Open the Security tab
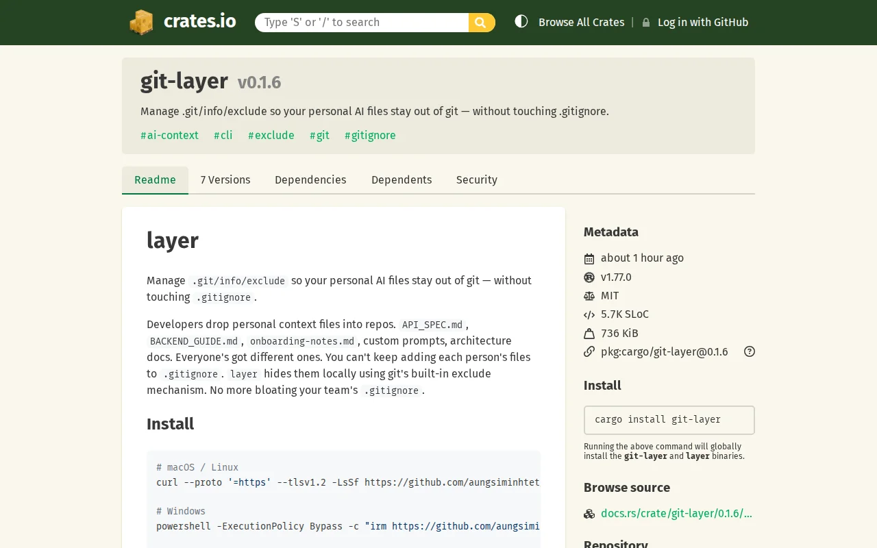The width and height of the screenshot is (877, 548). point(477,180)
